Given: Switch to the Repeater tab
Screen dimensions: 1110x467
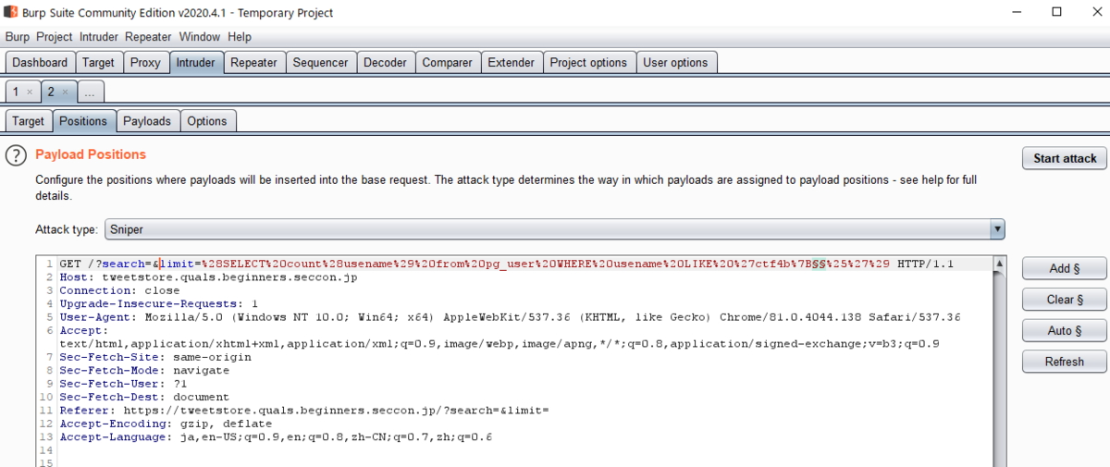Looking at the screenshot, I should tap(254, 63).
